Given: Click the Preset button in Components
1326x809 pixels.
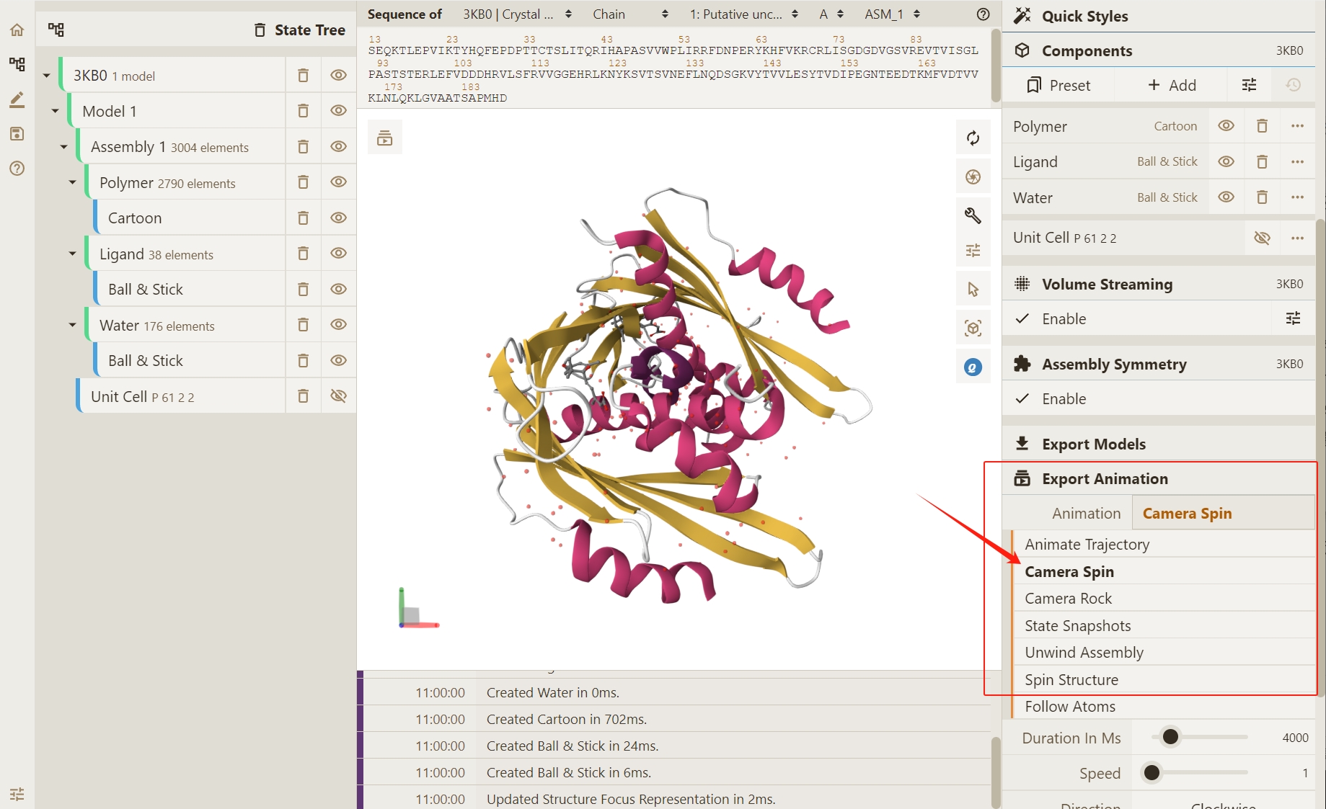Looking at the screenshot, I should [1058, 86].
